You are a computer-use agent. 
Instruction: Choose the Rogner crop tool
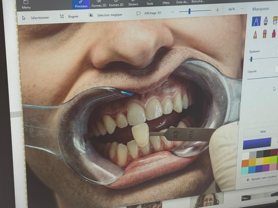click(x=69, y=17)
